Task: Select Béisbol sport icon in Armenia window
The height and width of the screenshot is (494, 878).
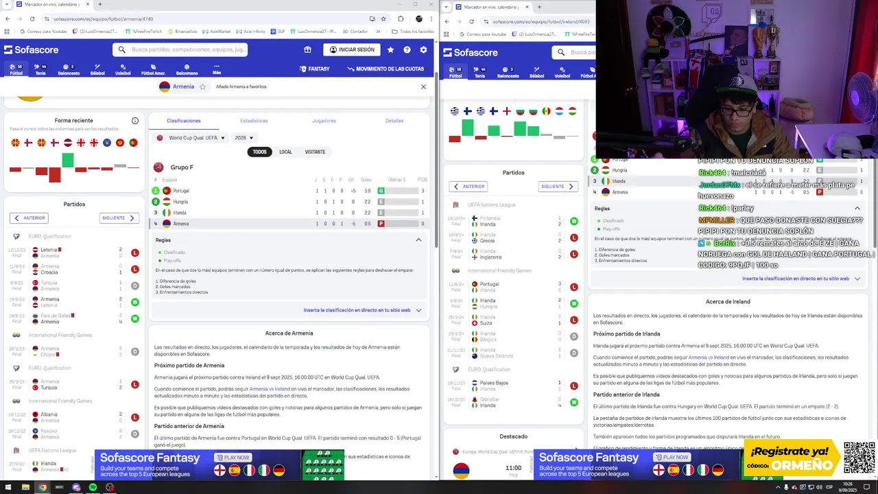Action: 97,69
